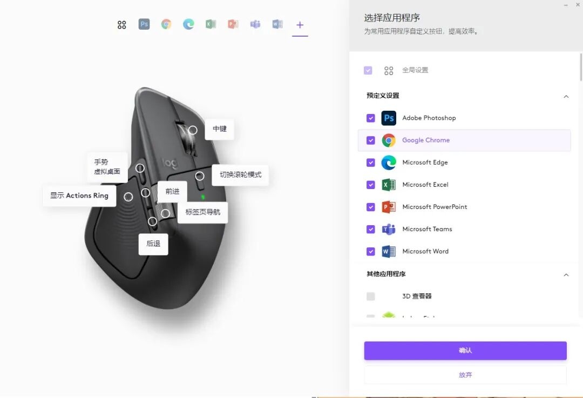Click the Microsoft Excel list icon

389,185
